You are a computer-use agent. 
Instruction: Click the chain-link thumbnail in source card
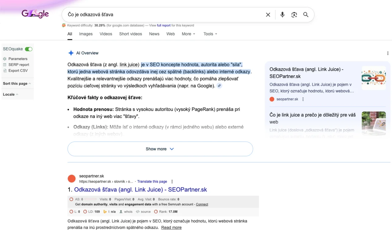pos(374,78)
